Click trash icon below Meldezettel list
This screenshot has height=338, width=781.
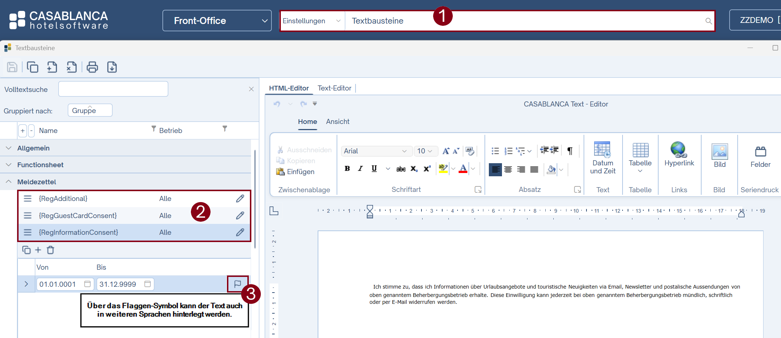click(x=51, y=250)
